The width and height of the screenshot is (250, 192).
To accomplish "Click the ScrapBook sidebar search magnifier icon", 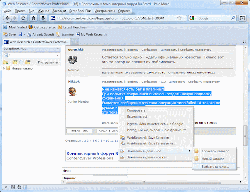I will point(6,55).
